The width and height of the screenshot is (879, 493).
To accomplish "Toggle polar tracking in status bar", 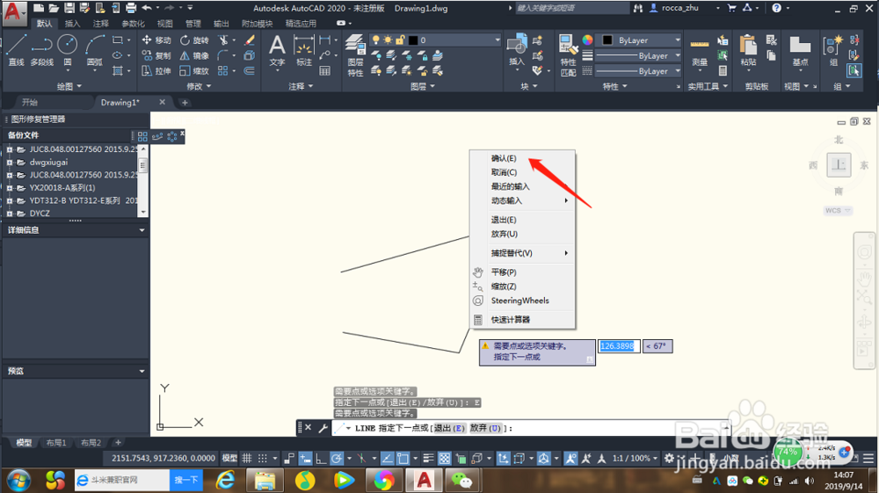I will 337,458.
